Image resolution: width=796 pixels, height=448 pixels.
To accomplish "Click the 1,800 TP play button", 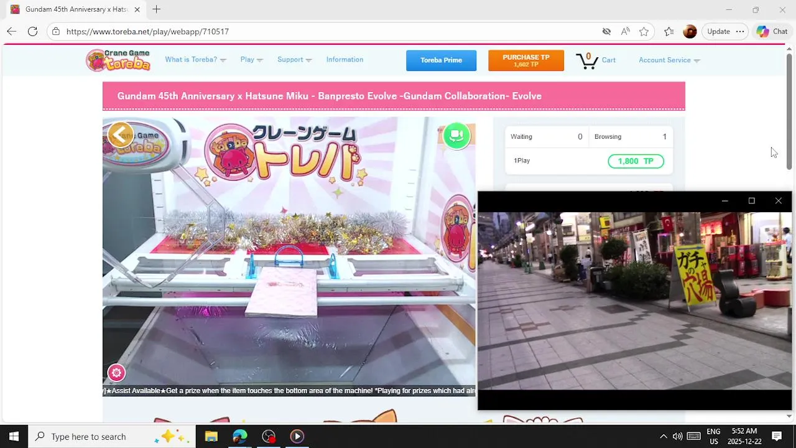I will tap(636, 161).
